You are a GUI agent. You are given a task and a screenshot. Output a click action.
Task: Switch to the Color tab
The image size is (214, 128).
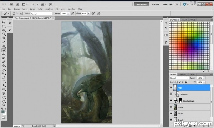(x=184, y=20)
